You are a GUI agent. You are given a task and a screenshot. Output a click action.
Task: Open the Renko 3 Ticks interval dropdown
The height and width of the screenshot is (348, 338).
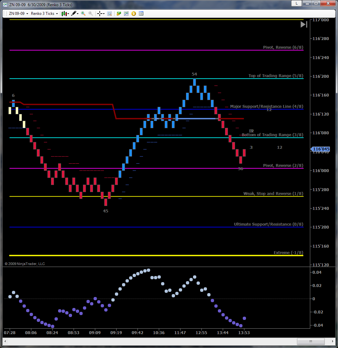[44, 14]
